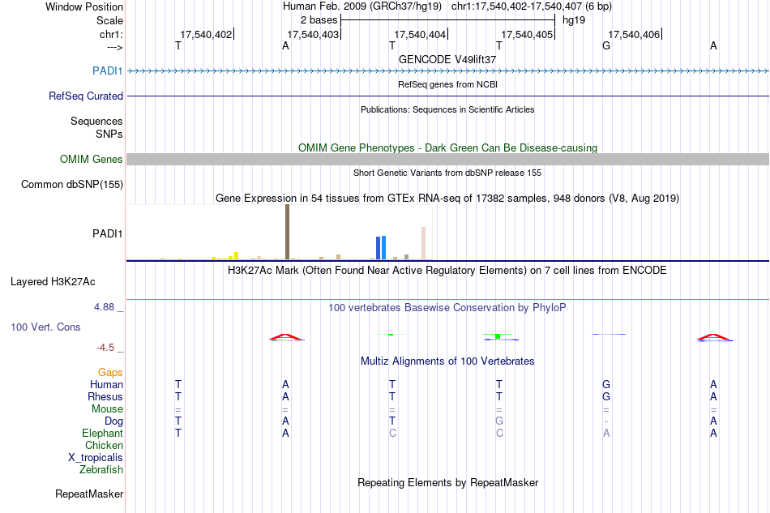Open the Layered H3K27Ac track label

click(x=53, y=282)
